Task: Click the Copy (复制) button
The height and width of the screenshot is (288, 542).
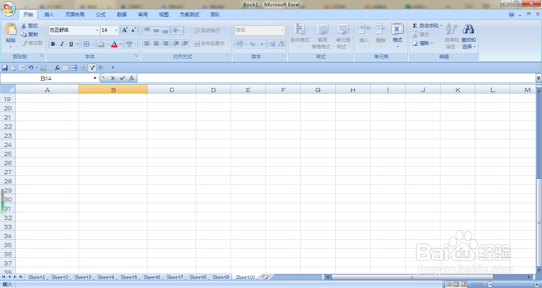Action: [30, 35]
